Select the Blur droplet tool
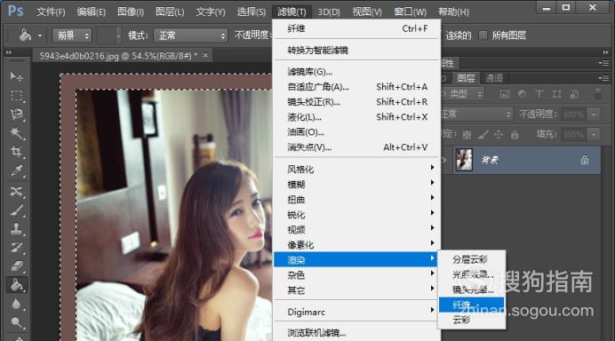615x341 pixels. (16, 304)
